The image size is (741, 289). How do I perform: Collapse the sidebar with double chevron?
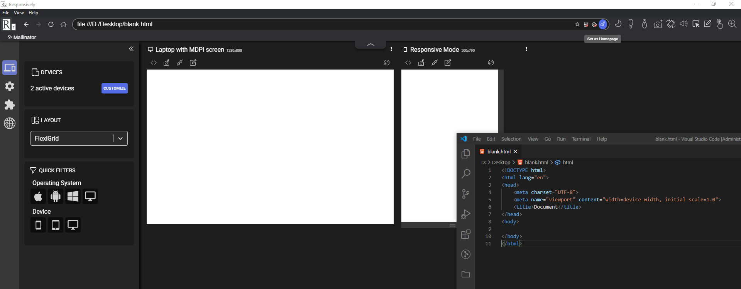[131, 49]
